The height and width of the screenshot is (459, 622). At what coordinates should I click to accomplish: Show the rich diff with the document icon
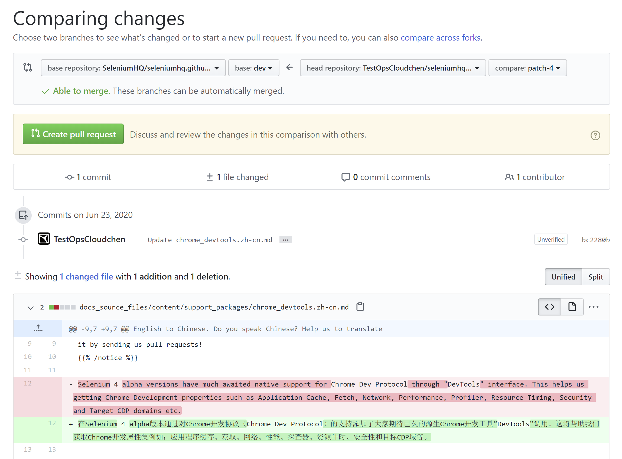click(572, 307)
